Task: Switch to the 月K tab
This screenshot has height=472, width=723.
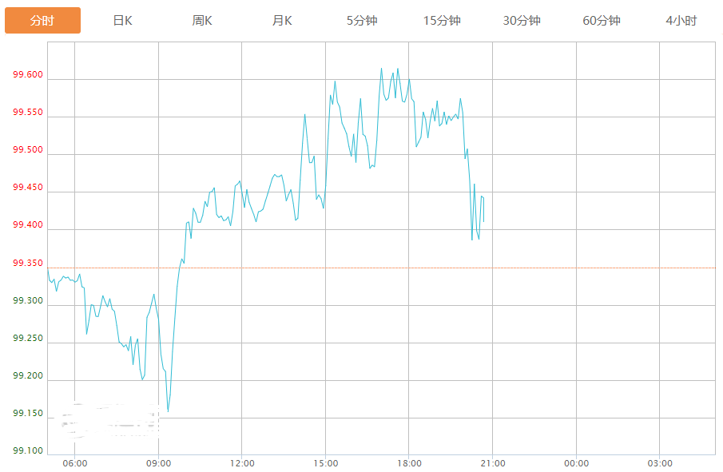Action: (x=282, y=21)
